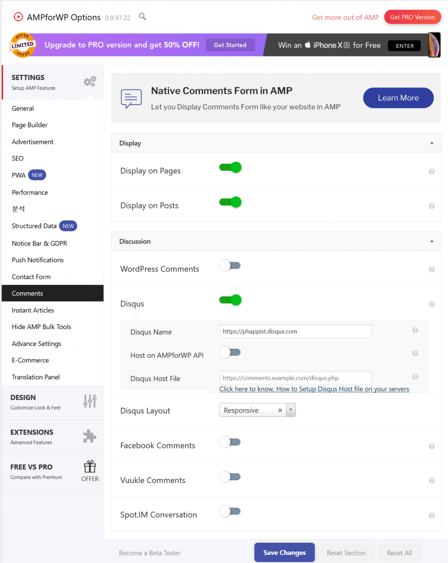Open the Page Builder settings menu
The height and width of the screenshot is (563, 448).
29,125
